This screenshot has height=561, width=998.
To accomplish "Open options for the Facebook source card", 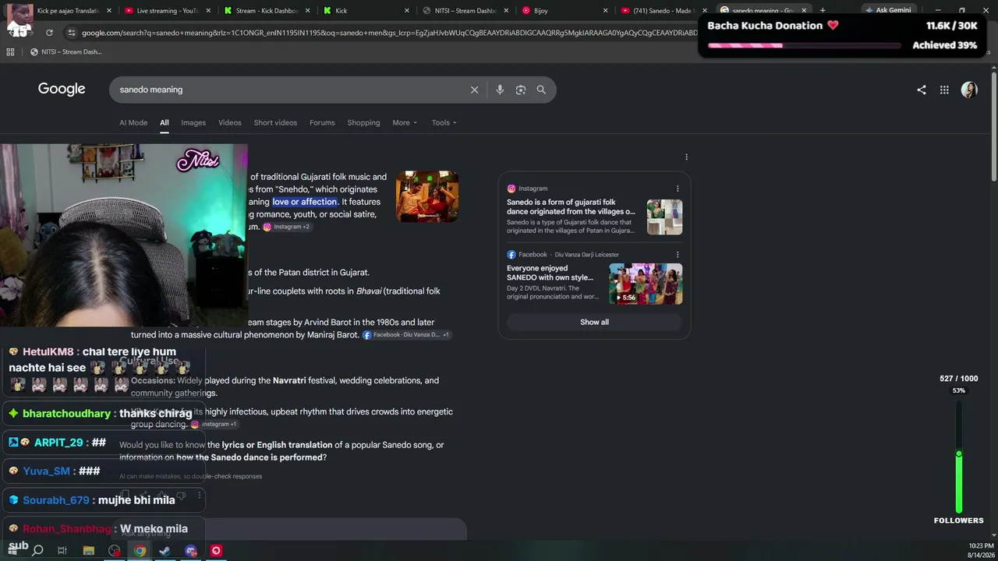I will (678, 255).
